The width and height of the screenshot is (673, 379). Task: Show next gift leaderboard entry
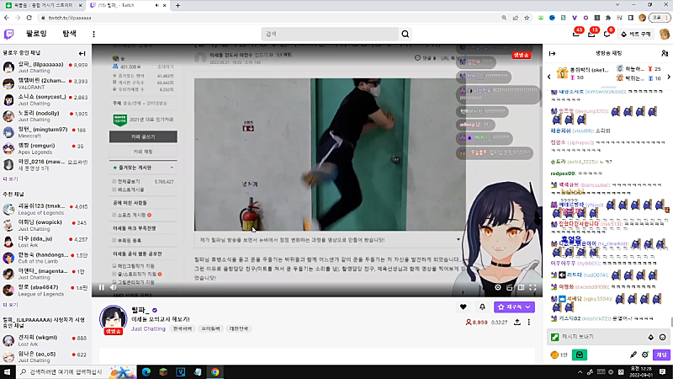[x=669, y=77]
